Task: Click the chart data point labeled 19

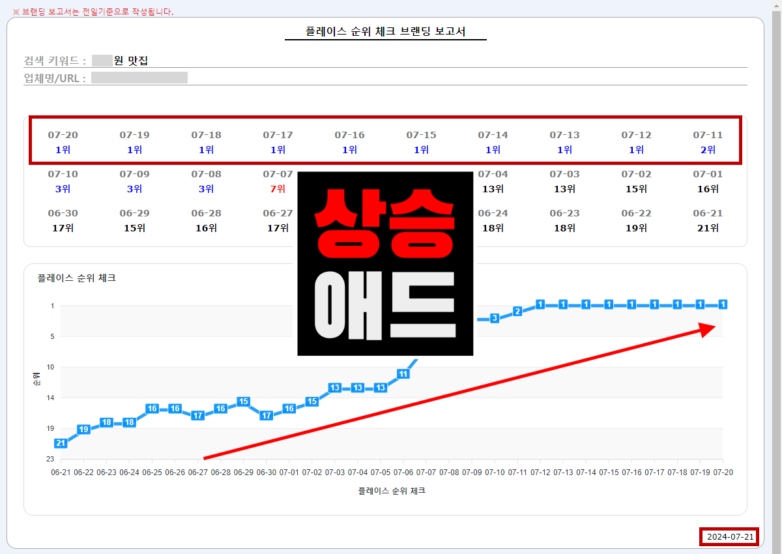Action: tap(83, 429)
